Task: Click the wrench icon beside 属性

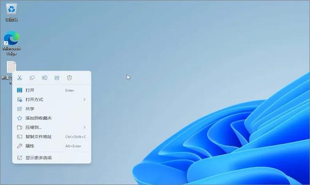Action: (19, 146)
